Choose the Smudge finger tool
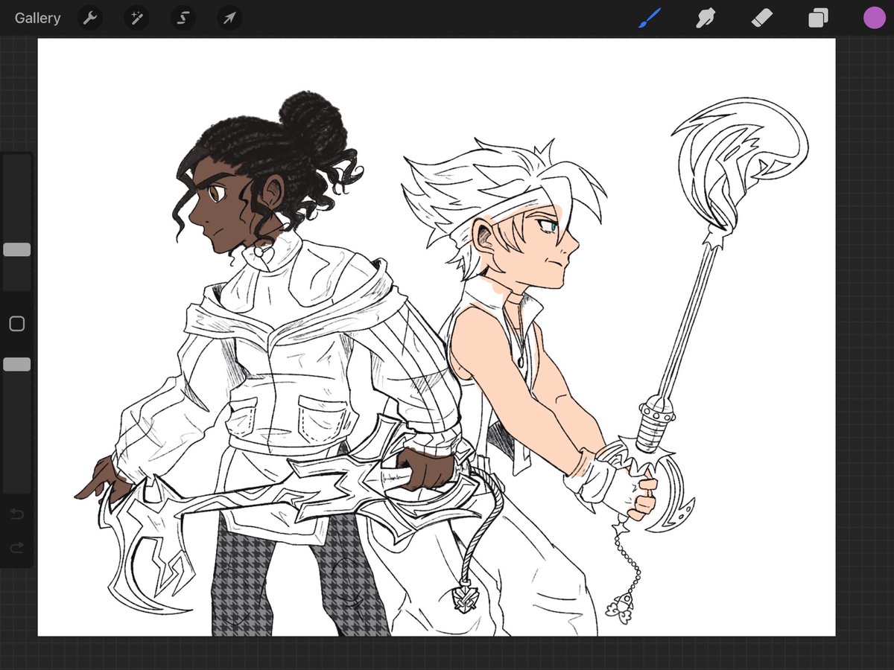The height and width of the screenshot is (670, 894). click(706, 18)
